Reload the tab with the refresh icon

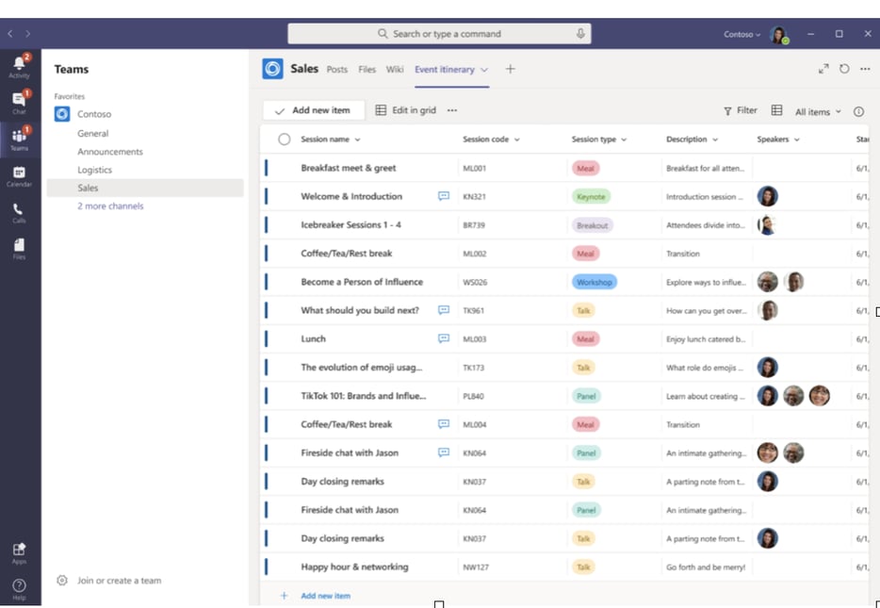[844, 69]
